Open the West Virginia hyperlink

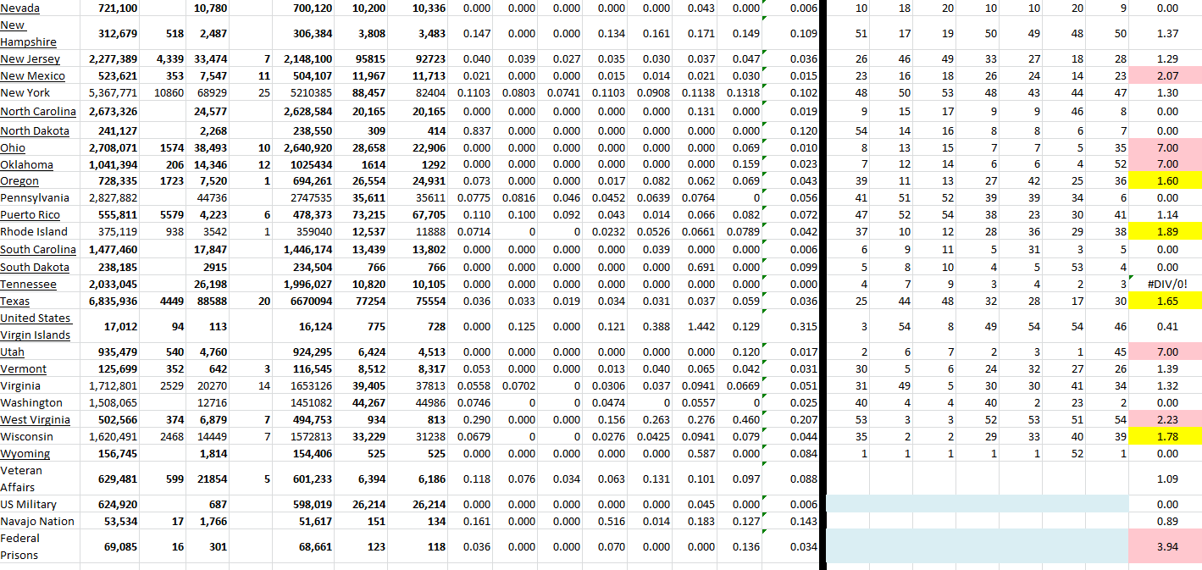[35, 420]
